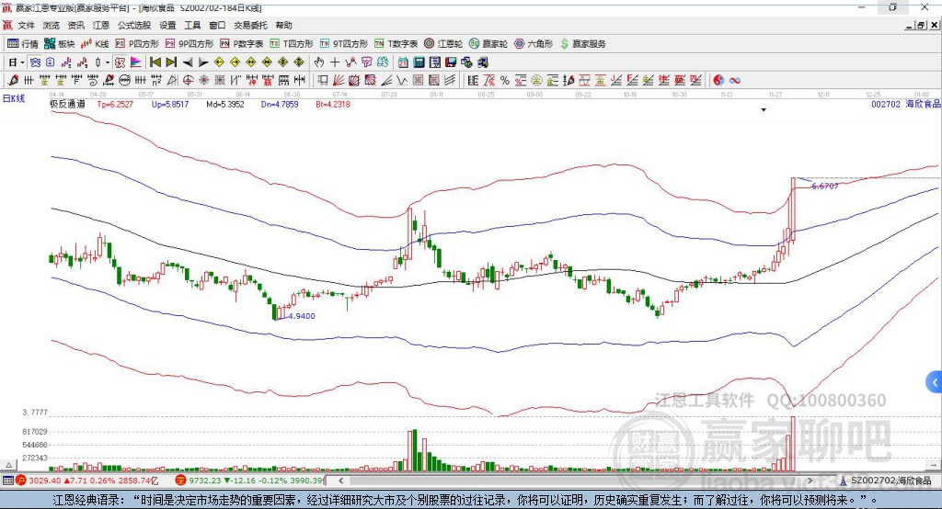Jump to first bar icon
This screenshot has height=509, width=942.
click(155, 62)
